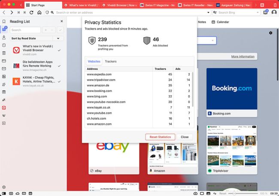Image resolution: width=279 pixels, height=196 pixels.
Task: Open the Vivaldi web panel
Action: [x=4, y=108]
